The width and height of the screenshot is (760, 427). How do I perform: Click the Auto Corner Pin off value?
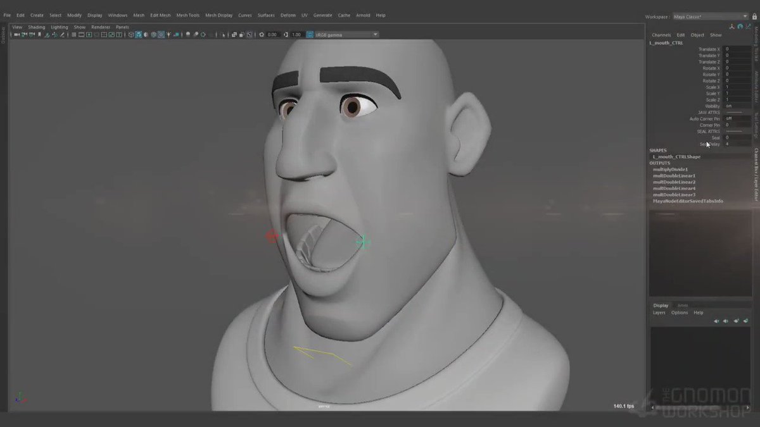738,119
